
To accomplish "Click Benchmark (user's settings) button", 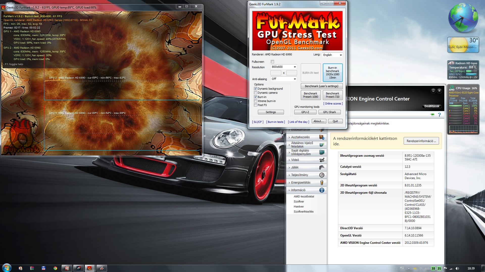I will [322, 86].
